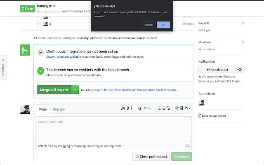Click the Notifications heading
Image resolution: width=264 pixels, height=165 pixels.
point(207,61)
